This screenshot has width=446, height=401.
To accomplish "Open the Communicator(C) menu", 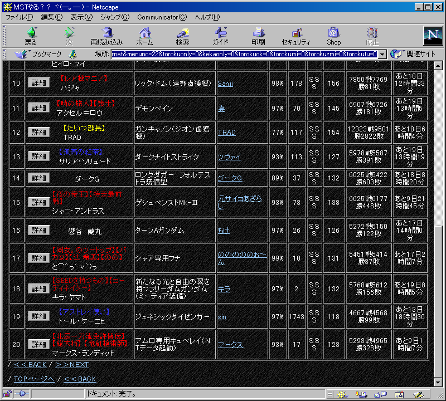I will click(x=162, y=17).
